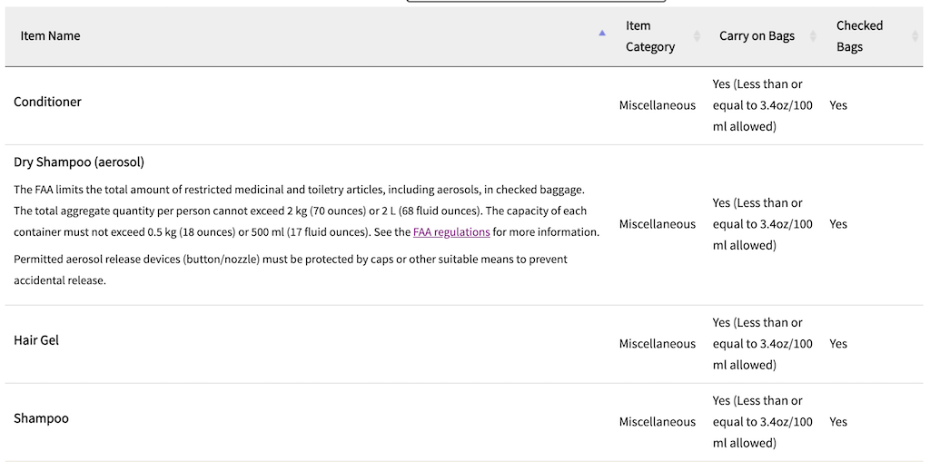
Task: Click the Conditioner item name
Action: [x=47, y=102]
